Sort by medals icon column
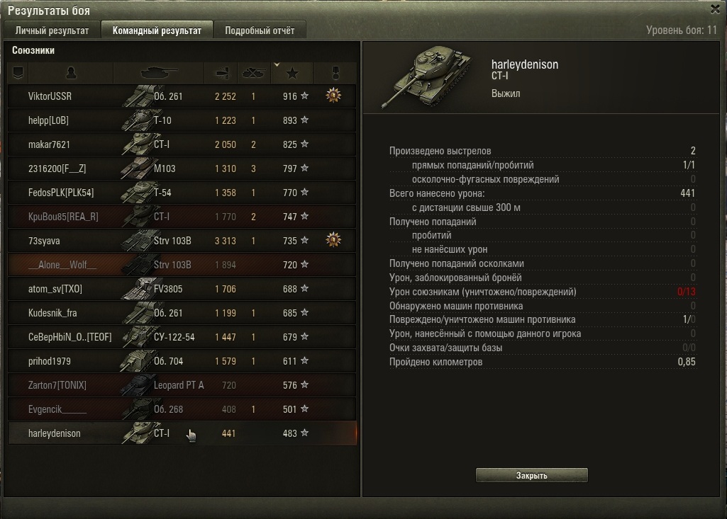727x519 pixels. pos(335,73)
